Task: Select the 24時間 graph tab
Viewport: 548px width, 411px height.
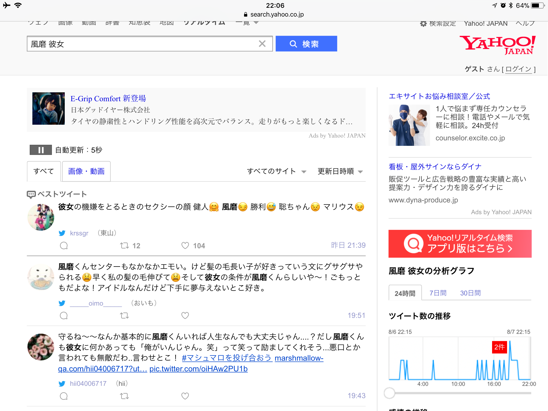Action: 405,293
